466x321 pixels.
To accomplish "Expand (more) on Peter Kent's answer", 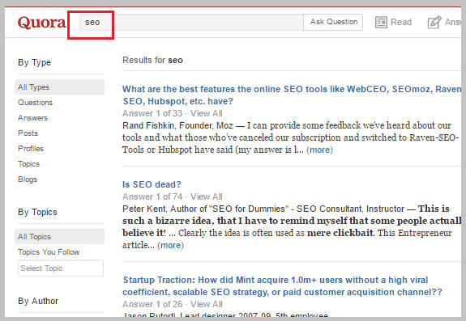I will [x=170, y=246].
